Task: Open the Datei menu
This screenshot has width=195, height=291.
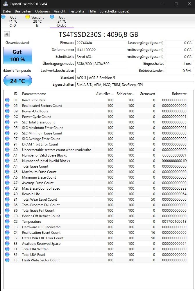Action: tap(7, 11)
